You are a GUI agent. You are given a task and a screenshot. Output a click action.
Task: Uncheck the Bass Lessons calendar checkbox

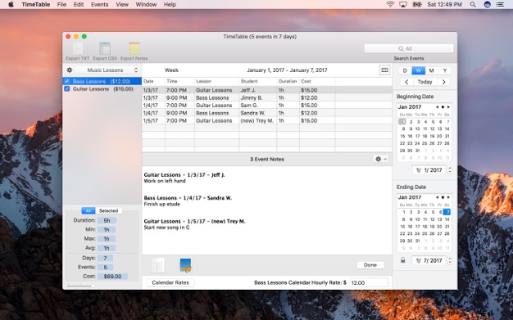(67, 81)
